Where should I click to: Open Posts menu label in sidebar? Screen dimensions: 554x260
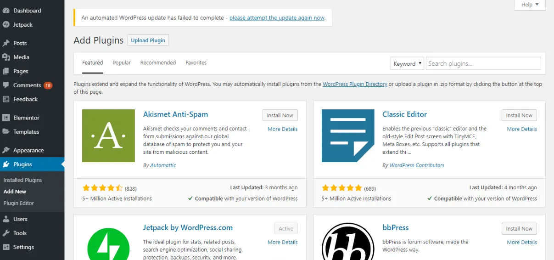pyautogui.click(x=20, y=43)
